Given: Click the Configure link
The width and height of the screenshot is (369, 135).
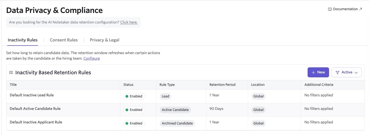Looking at the screenshot, I should point(92,58).
